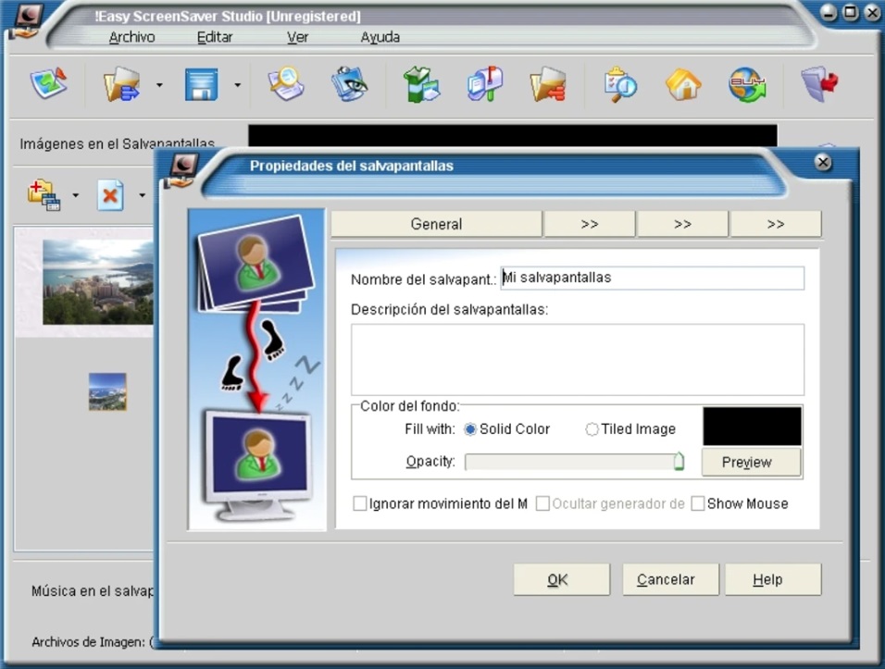
Task: Open the dropdown arrow next to add images
Action: pyautogui.click(x=76, y=195)
